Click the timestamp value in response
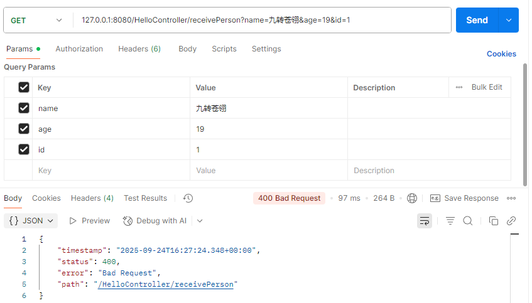Viewport: 532px width, 303px height. 186,250
